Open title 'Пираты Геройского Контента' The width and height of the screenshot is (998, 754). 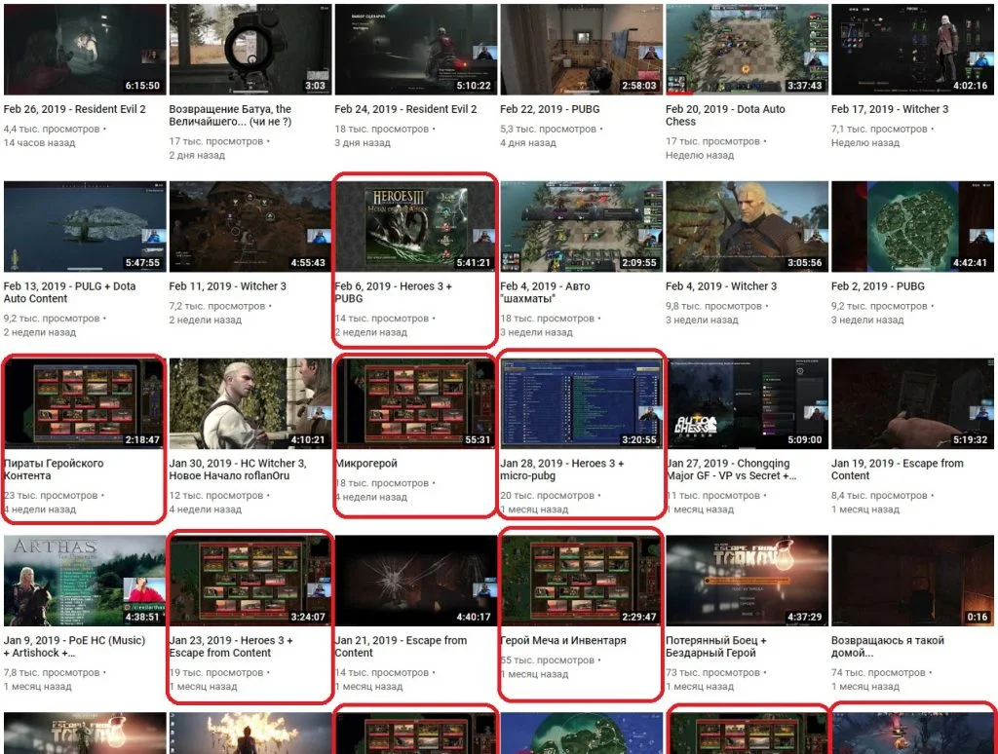tap(54, 469)
